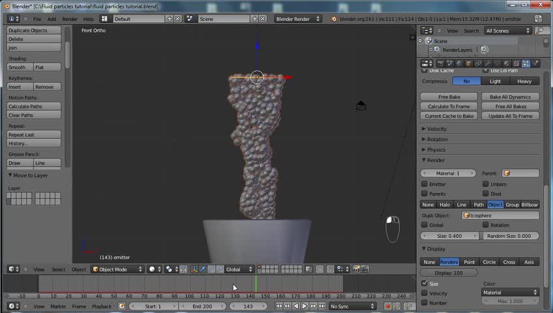This screenshot has height=313, width=553.
Task: Adjust the dupli Size 0.400 field
Action: coord(450,236)
